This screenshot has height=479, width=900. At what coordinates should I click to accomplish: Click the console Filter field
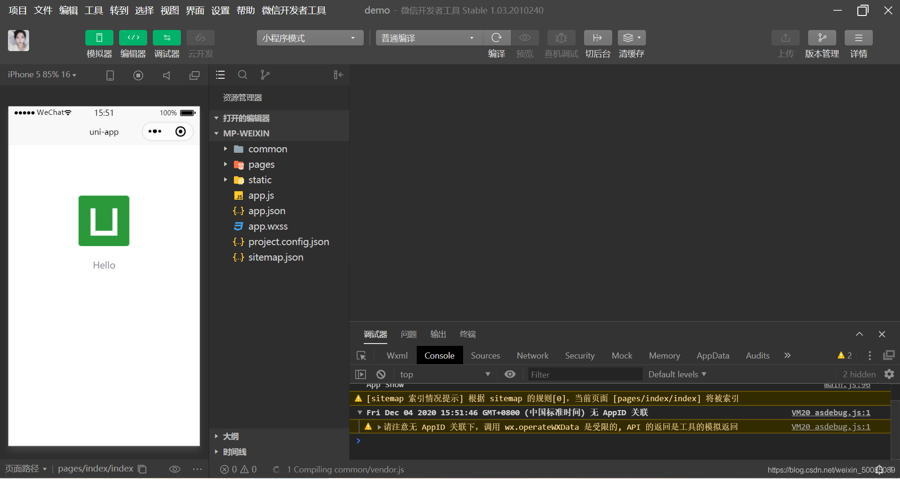[585, 374]
